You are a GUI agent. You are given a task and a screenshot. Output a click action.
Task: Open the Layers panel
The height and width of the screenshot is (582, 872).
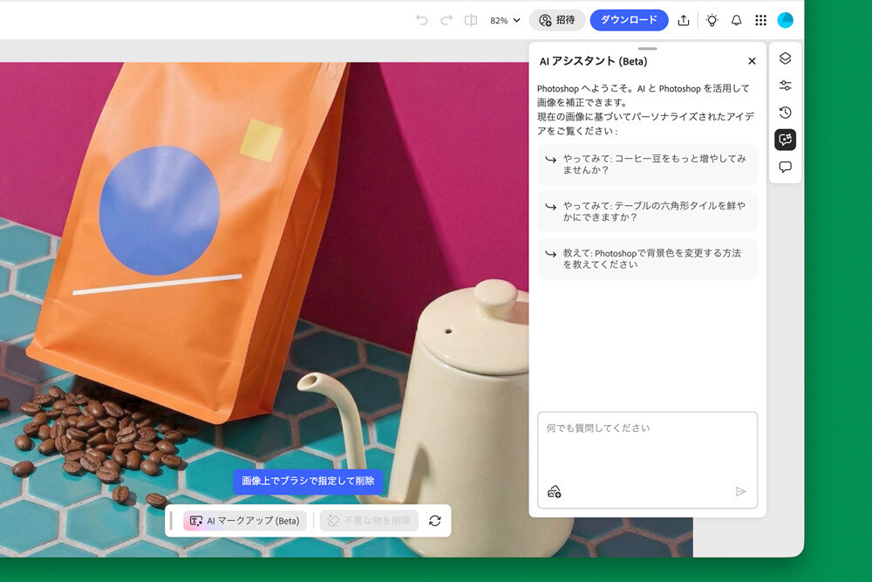click(786, 58)
